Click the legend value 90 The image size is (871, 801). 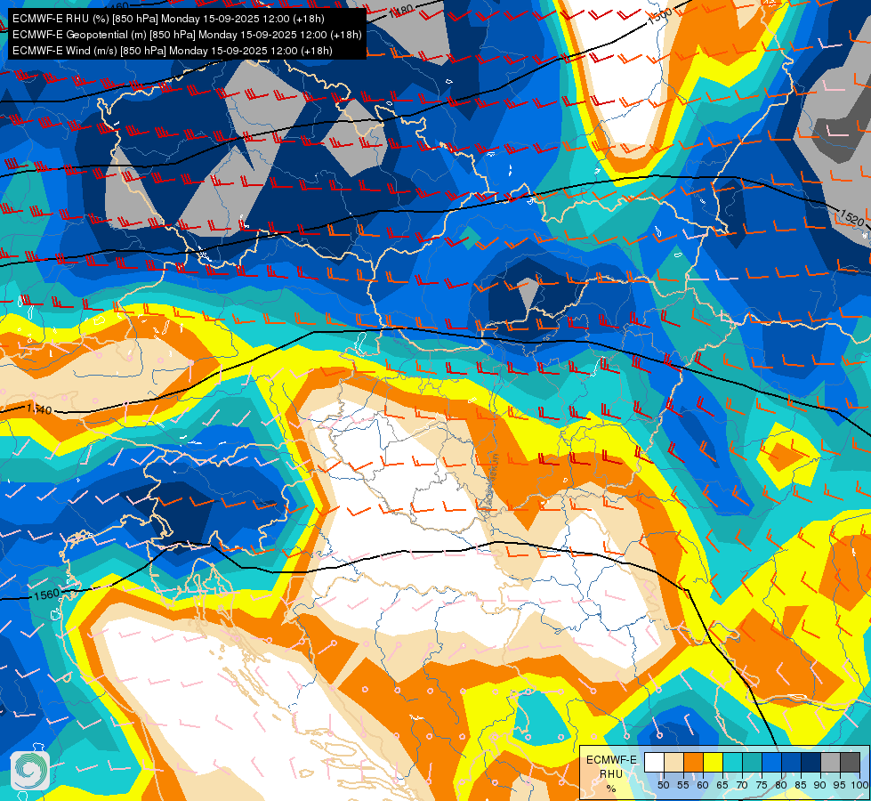(x=820, y=785)
